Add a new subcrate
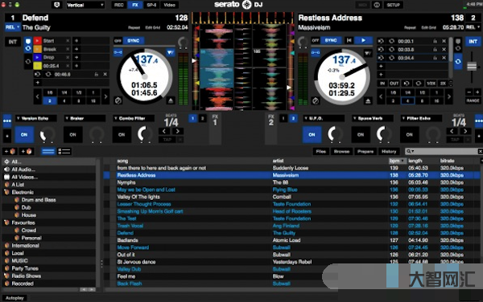 coord(26,152)
